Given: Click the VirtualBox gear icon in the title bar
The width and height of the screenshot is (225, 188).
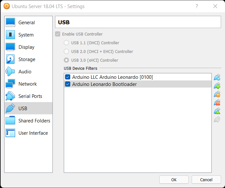Looking at the screenshot, I should 6,6.
